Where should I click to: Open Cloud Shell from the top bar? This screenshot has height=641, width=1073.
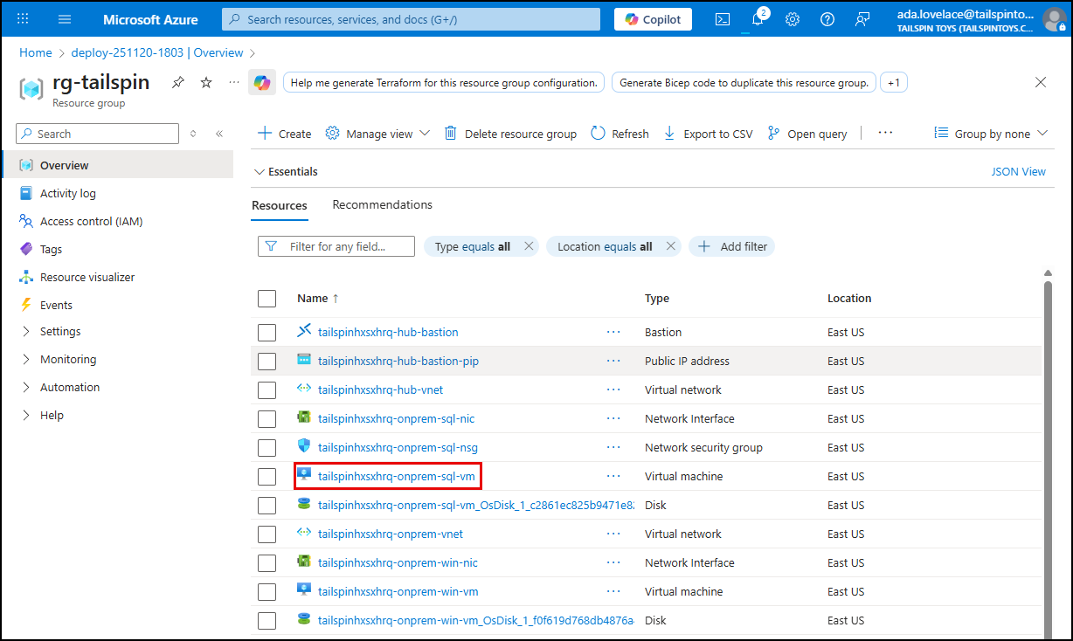coord(722,18)
